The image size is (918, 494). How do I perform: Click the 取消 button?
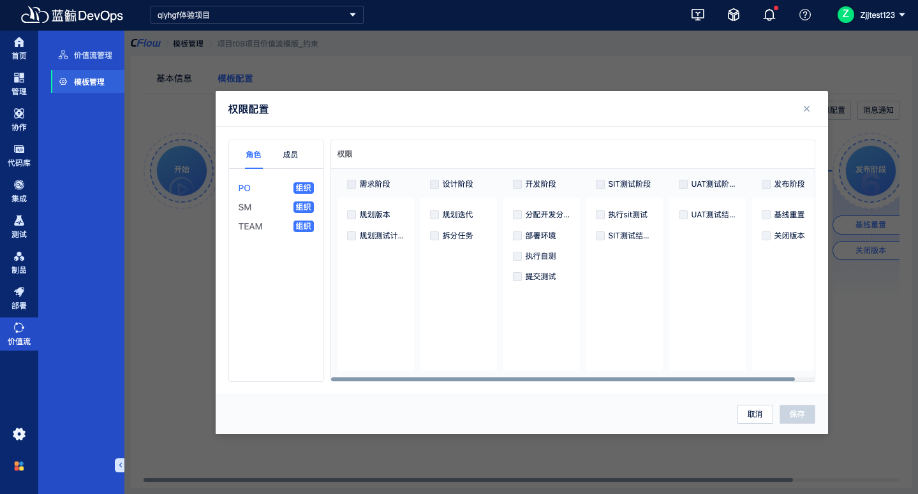pyautogui.click(x=755, y=414)
